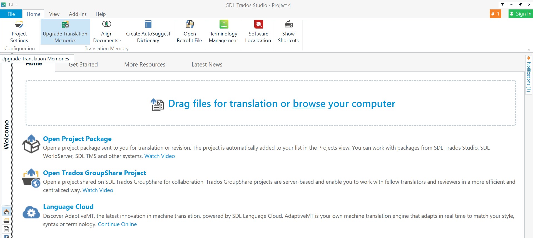The image size is (533, 238).
Task: Open Terminology Management
Action: pyautogui.click(x=223, y=32)
